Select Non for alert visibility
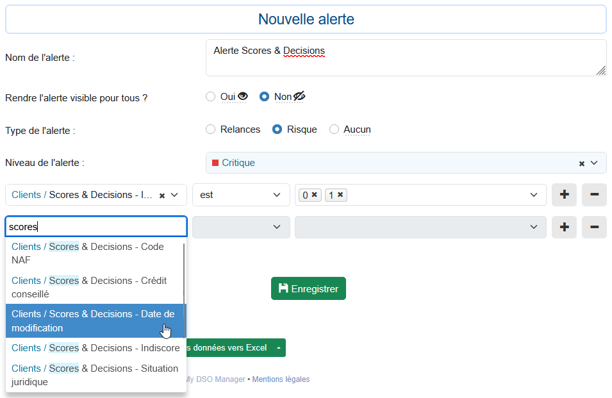Viewport: 612px width, 398px height. coord(264,97)
